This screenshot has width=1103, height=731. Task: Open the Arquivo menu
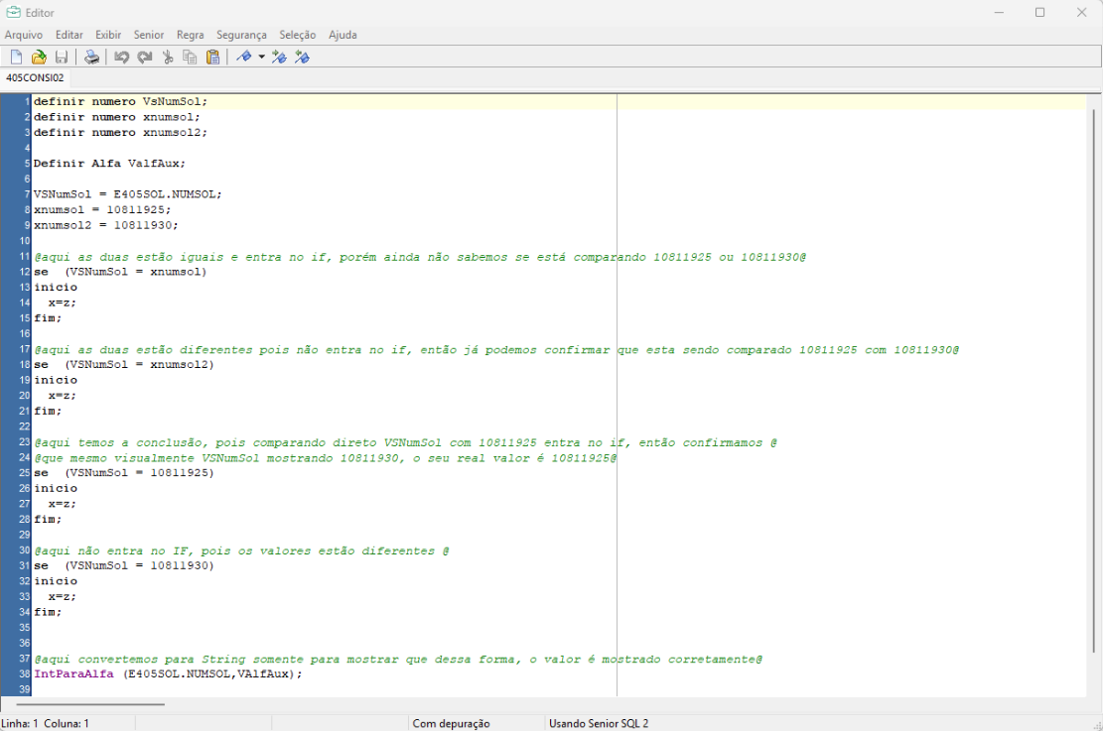click(x=24, y=35)
